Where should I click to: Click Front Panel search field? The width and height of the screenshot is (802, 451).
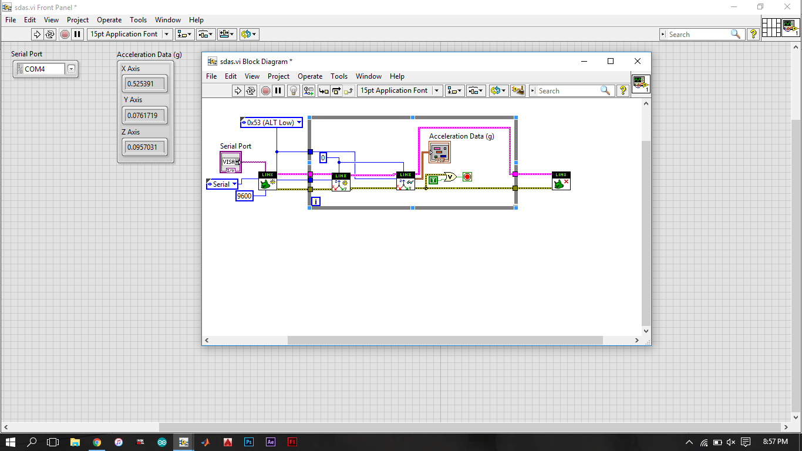702,34
